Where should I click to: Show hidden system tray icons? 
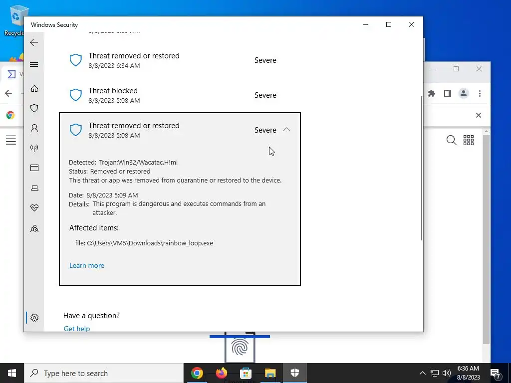tap(422, 373)
